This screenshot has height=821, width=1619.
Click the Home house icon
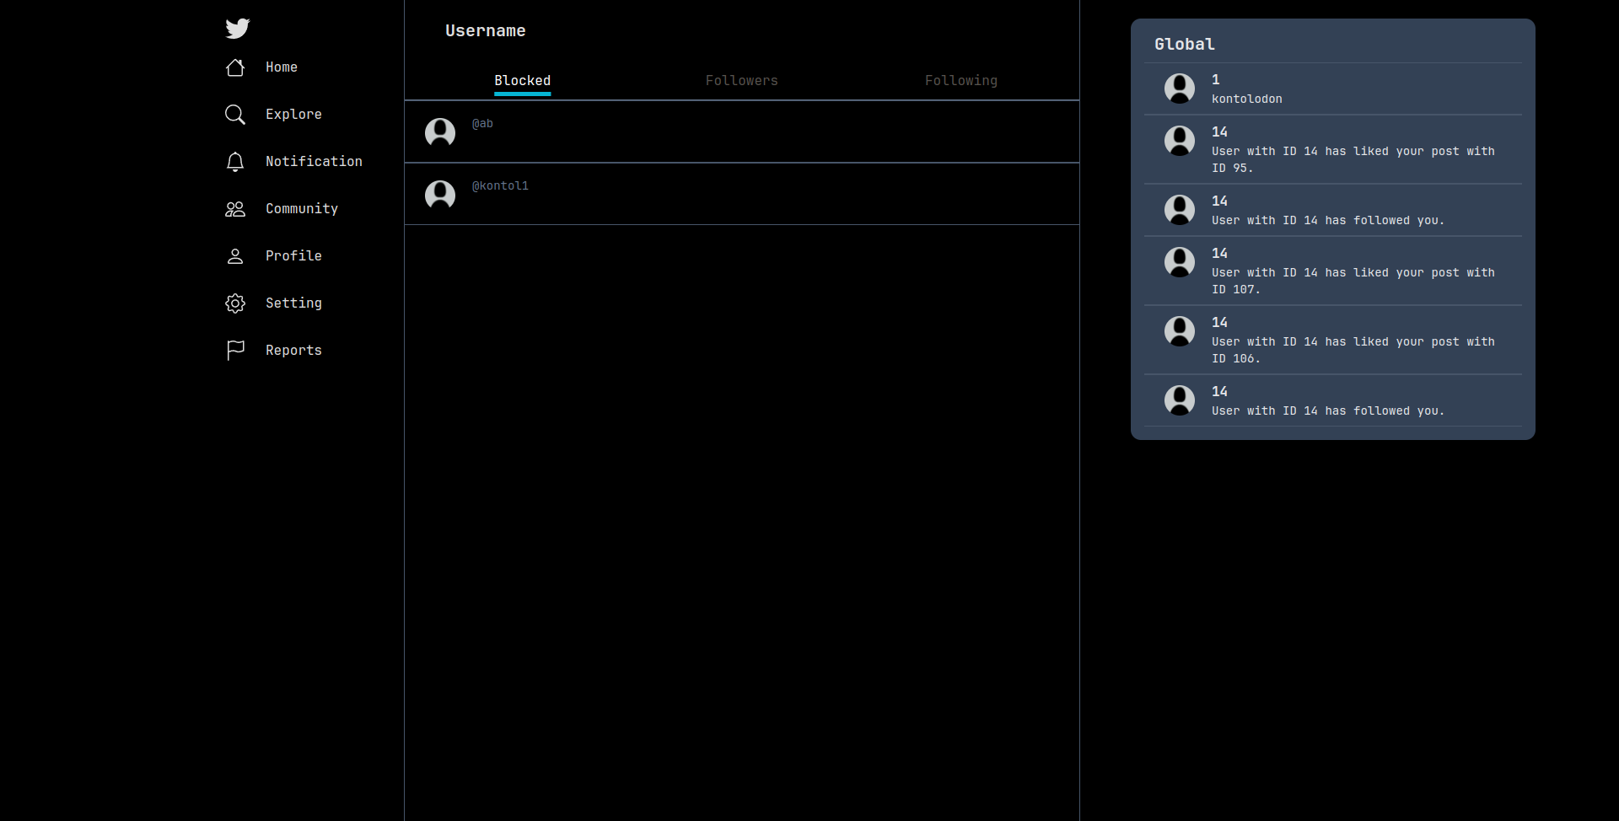click(x=235, y=67)
